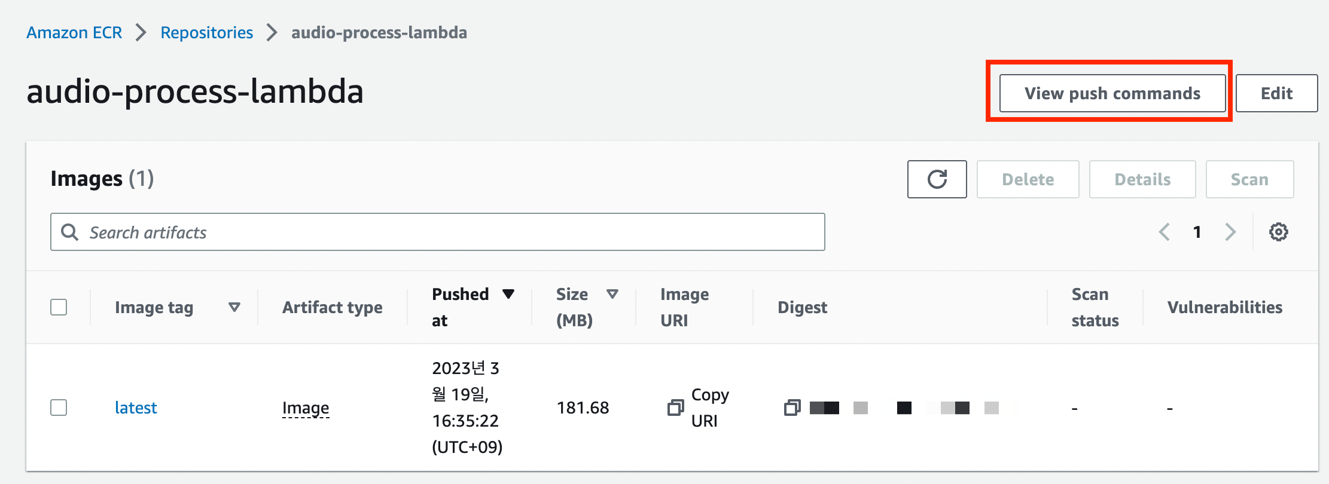The height and width of the screenshot is (484, 1329).
Task: Go to previous page arrow
Action: [1164, 232]
